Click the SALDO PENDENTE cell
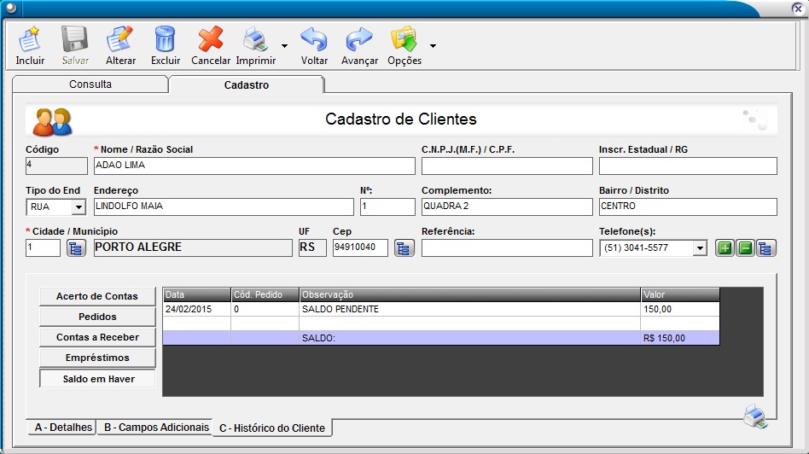 click(x=470, y=309)
